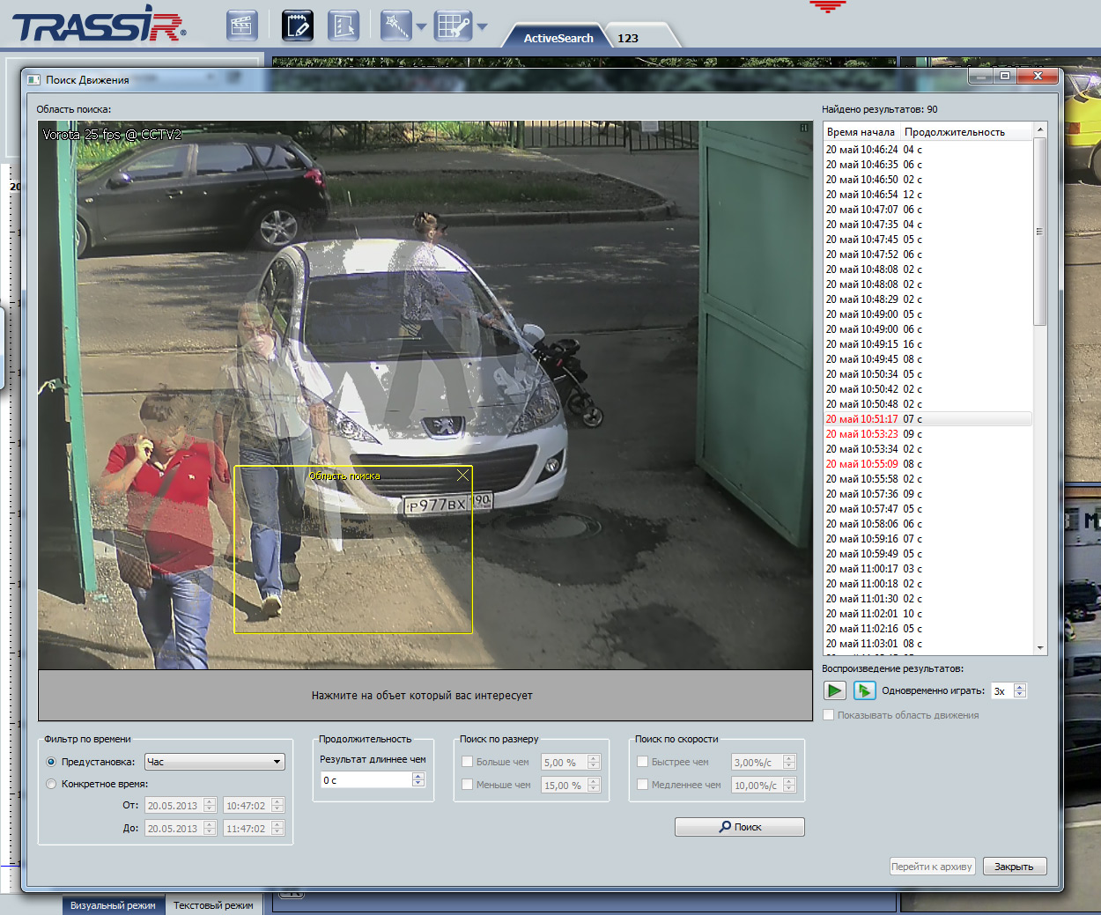Enable Показывать область движения checkbox
This screenshot has width=1101, height=915.
point(829,715)
